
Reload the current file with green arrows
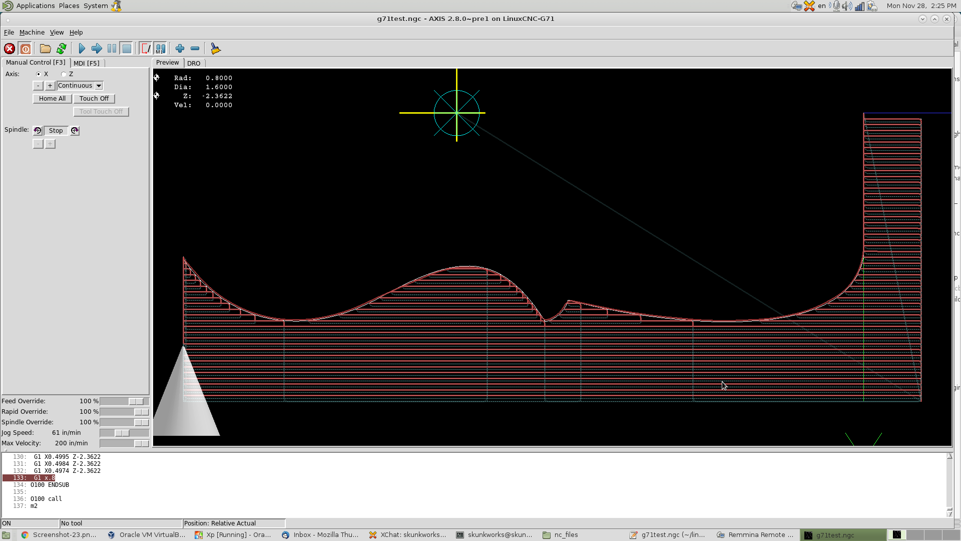(x=61, y=49)
